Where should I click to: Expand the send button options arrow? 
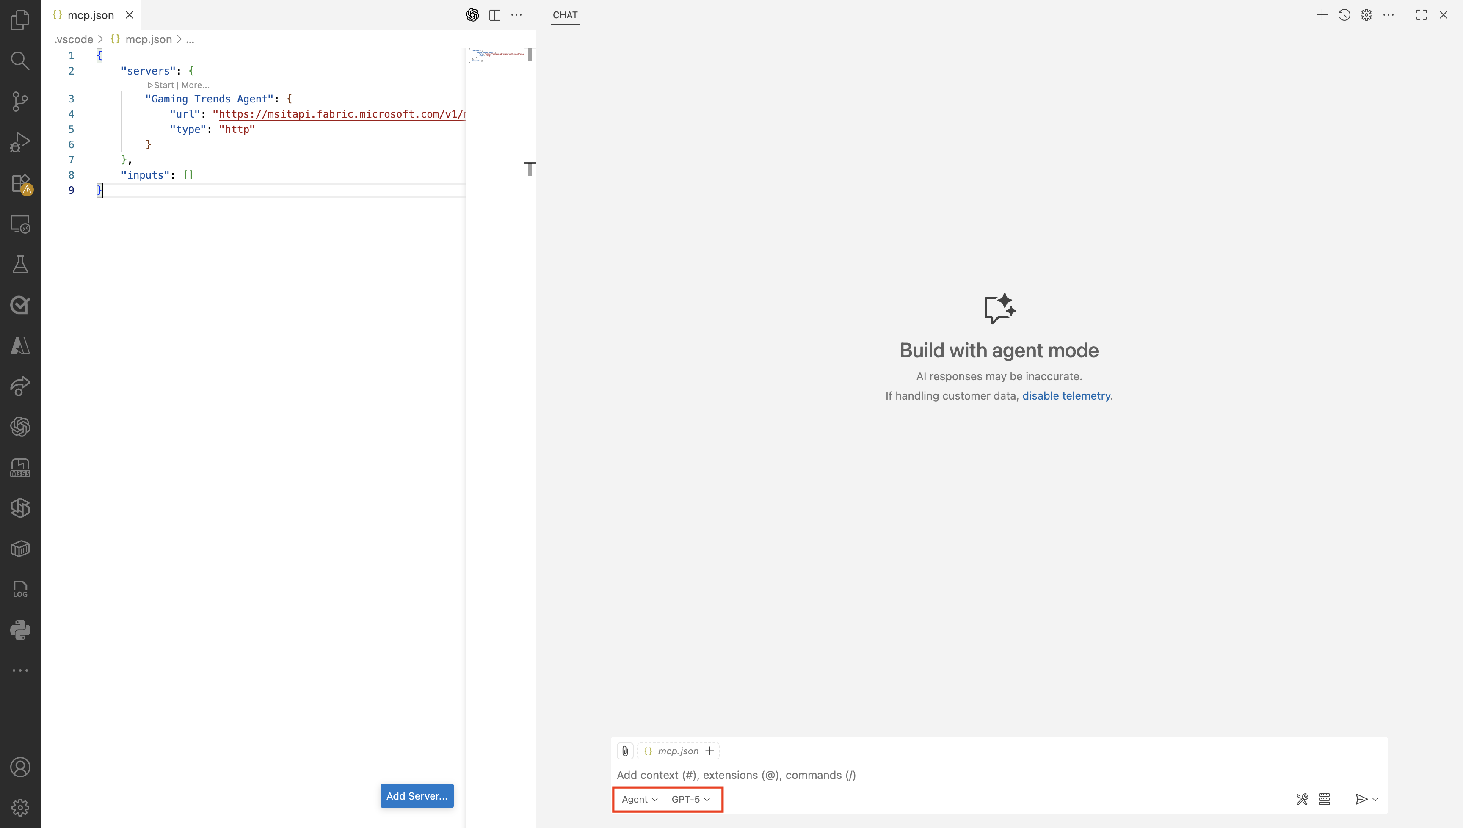(x=1375, y=800)
